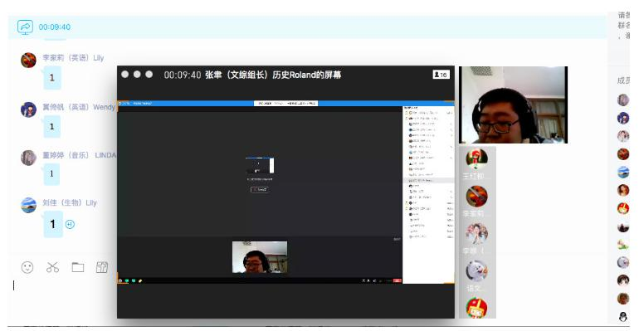Click the 刘佳（生物）Lily avatar in chat
The image size is (639, 331).
click(x=28, y=205)
